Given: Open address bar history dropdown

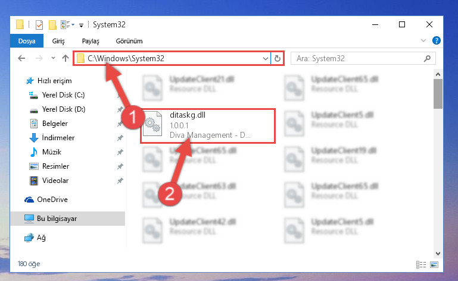Looking at the screenshot, I should (265, 59).
